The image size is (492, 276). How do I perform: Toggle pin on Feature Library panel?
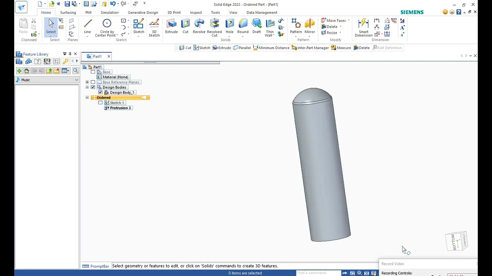pos(70,54)
